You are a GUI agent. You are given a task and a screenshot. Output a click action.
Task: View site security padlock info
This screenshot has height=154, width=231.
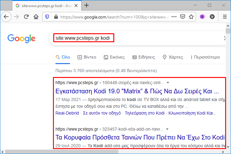pyautogui.click(x=56, y=17)
